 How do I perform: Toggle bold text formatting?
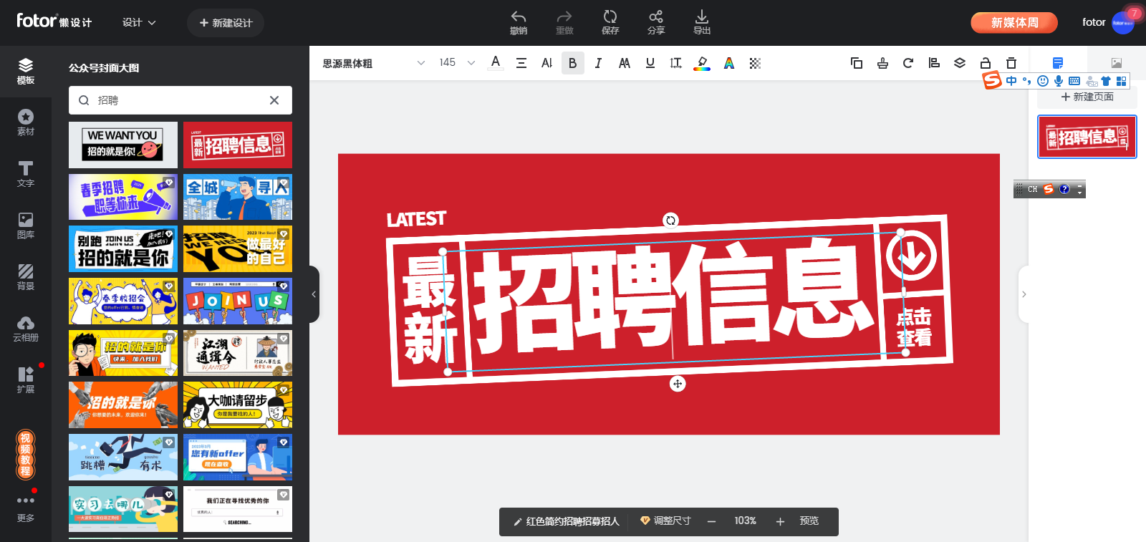(572, 63)
